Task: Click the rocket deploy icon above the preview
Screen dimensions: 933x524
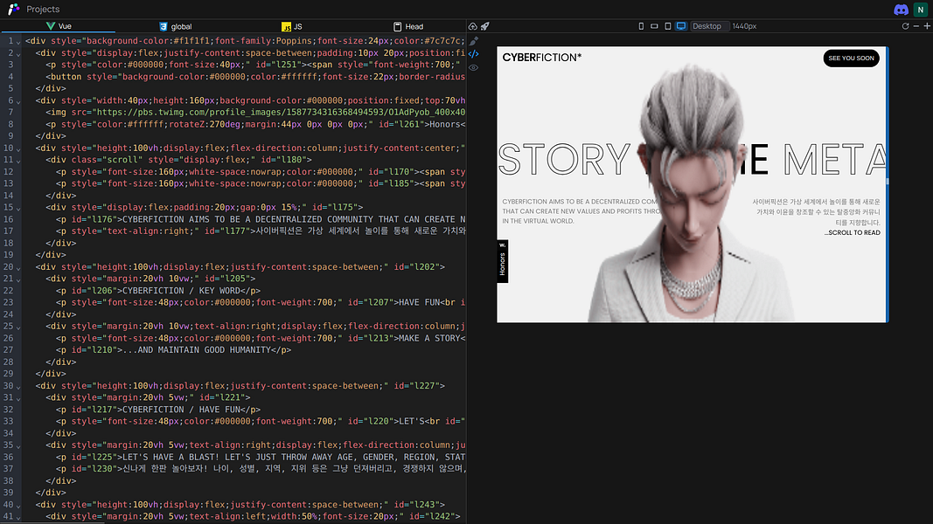Action: [484, 26]
